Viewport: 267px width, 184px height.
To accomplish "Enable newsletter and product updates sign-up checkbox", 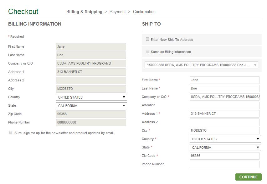I will [x=11, y=133].
